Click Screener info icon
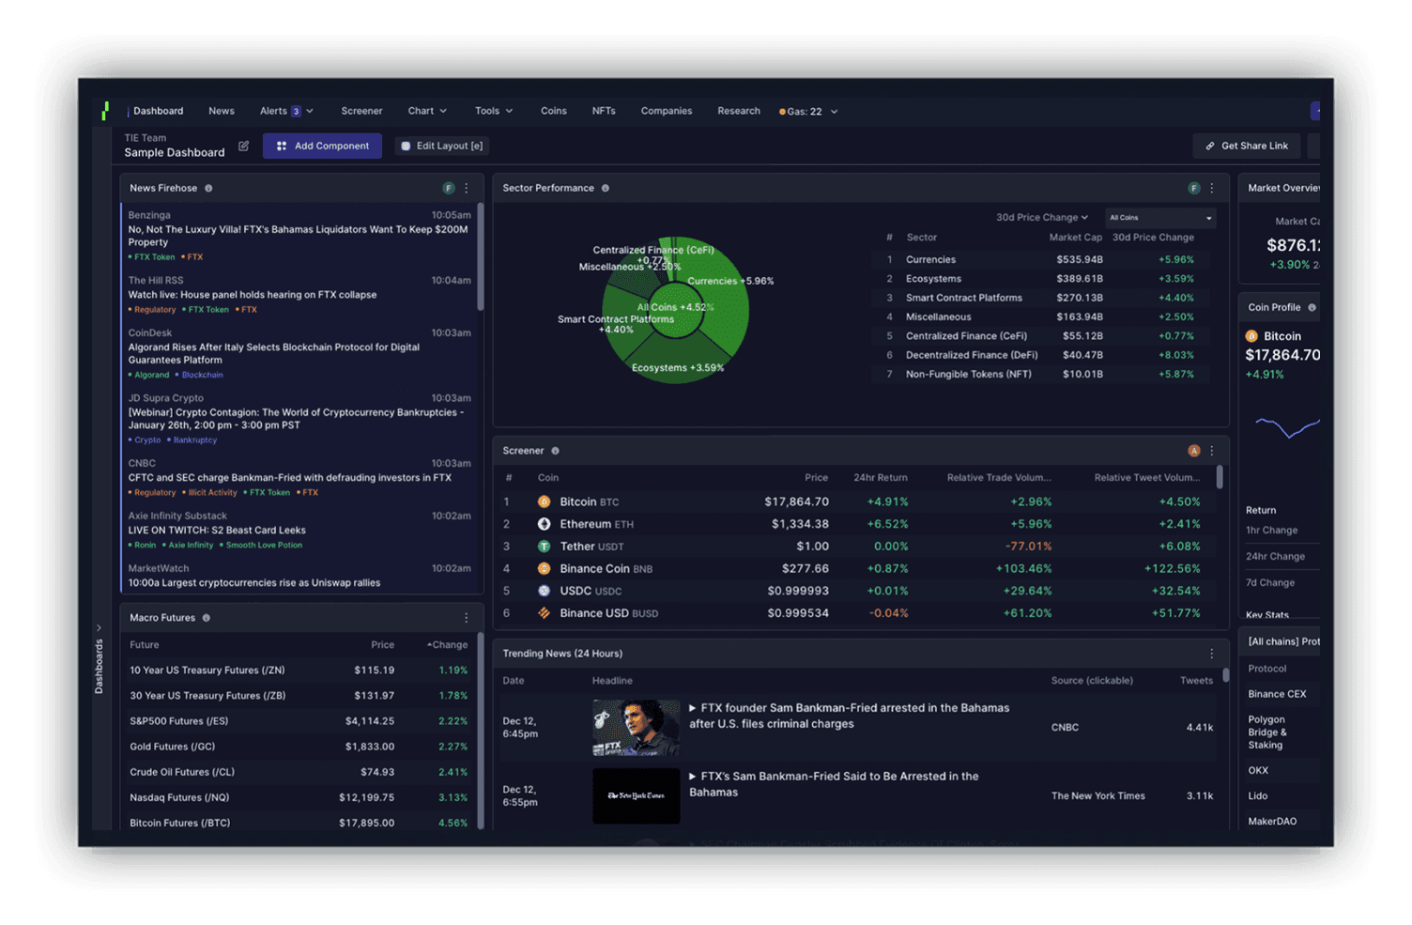This screenshot has height=925, width=1412. point(555,451)
